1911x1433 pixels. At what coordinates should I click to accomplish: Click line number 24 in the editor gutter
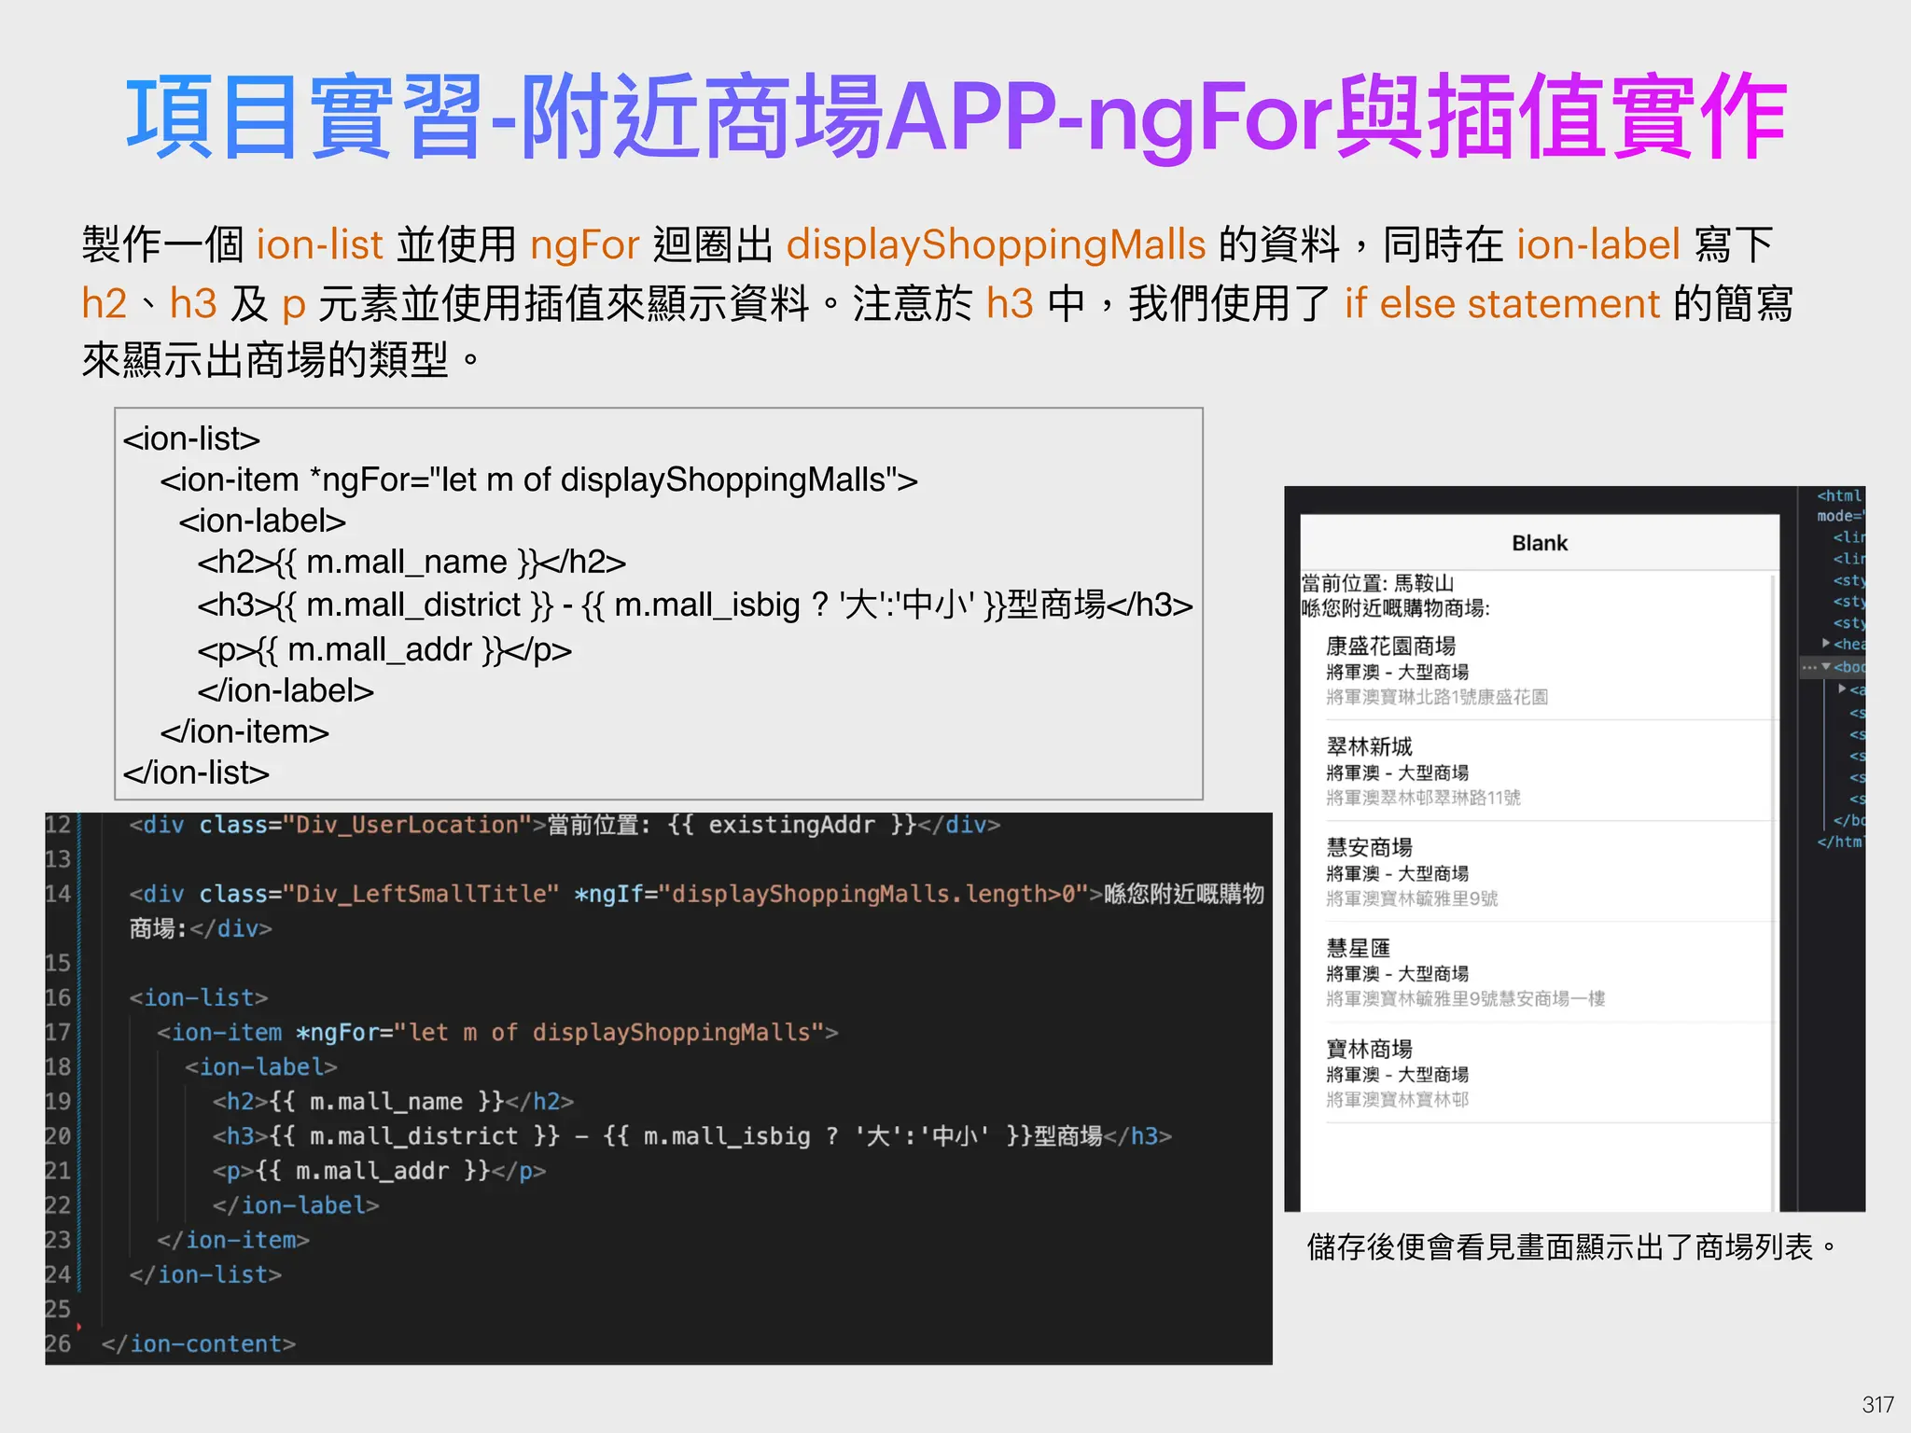58,1274
